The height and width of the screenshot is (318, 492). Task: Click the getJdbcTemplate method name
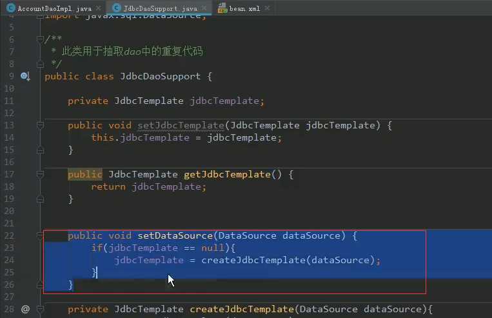227,174
